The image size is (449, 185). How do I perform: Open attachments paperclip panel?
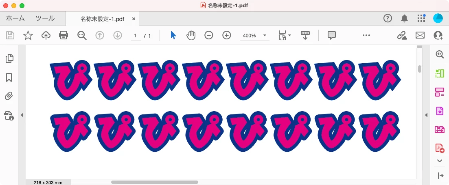(9, 96)
